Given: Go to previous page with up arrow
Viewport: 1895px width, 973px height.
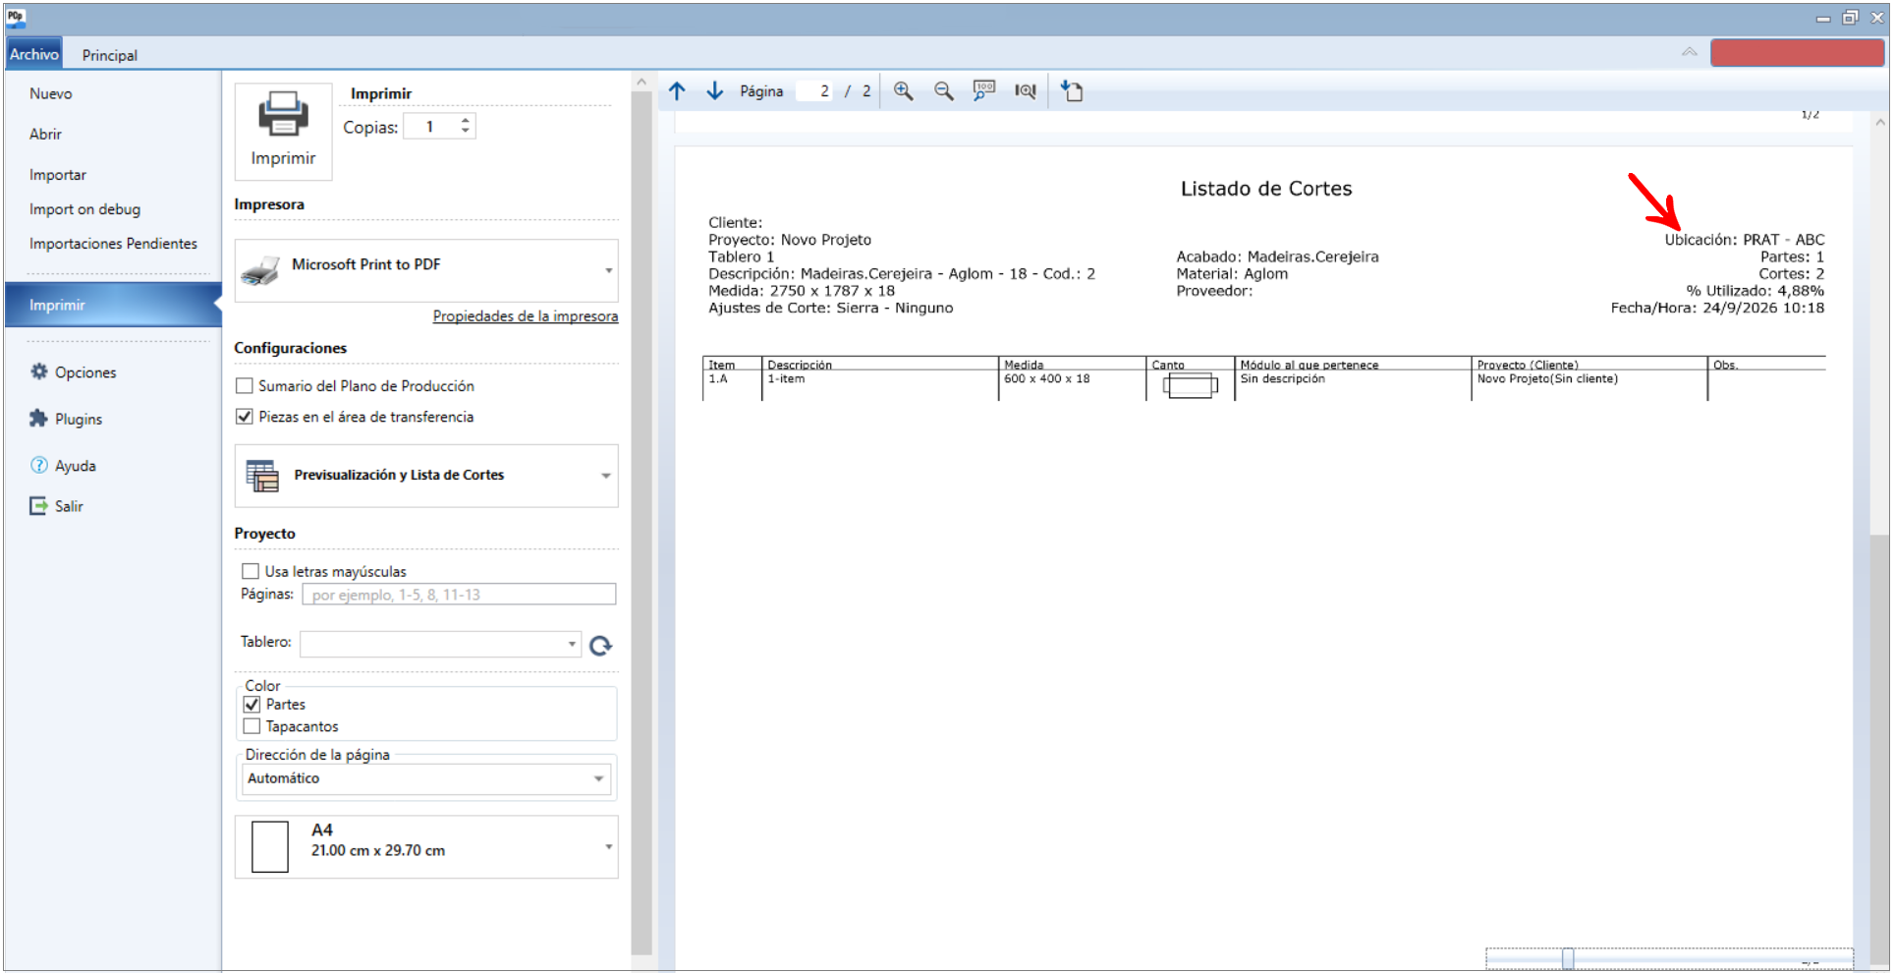Looking at the screenshot, I should [677, 91].
